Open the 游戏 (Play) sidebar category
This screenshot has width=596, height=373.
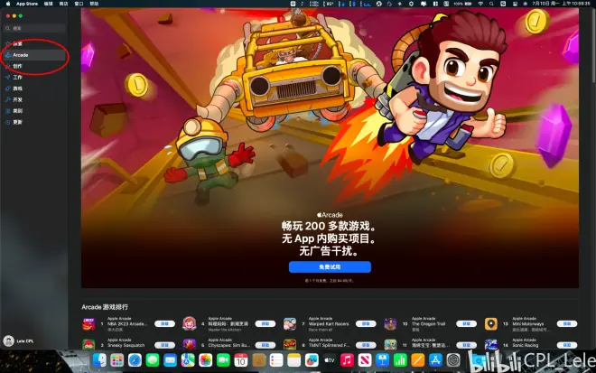[x=18, y=89]
